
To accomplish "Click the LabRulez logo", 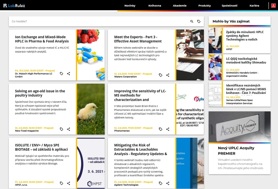I will coord(14,6).
